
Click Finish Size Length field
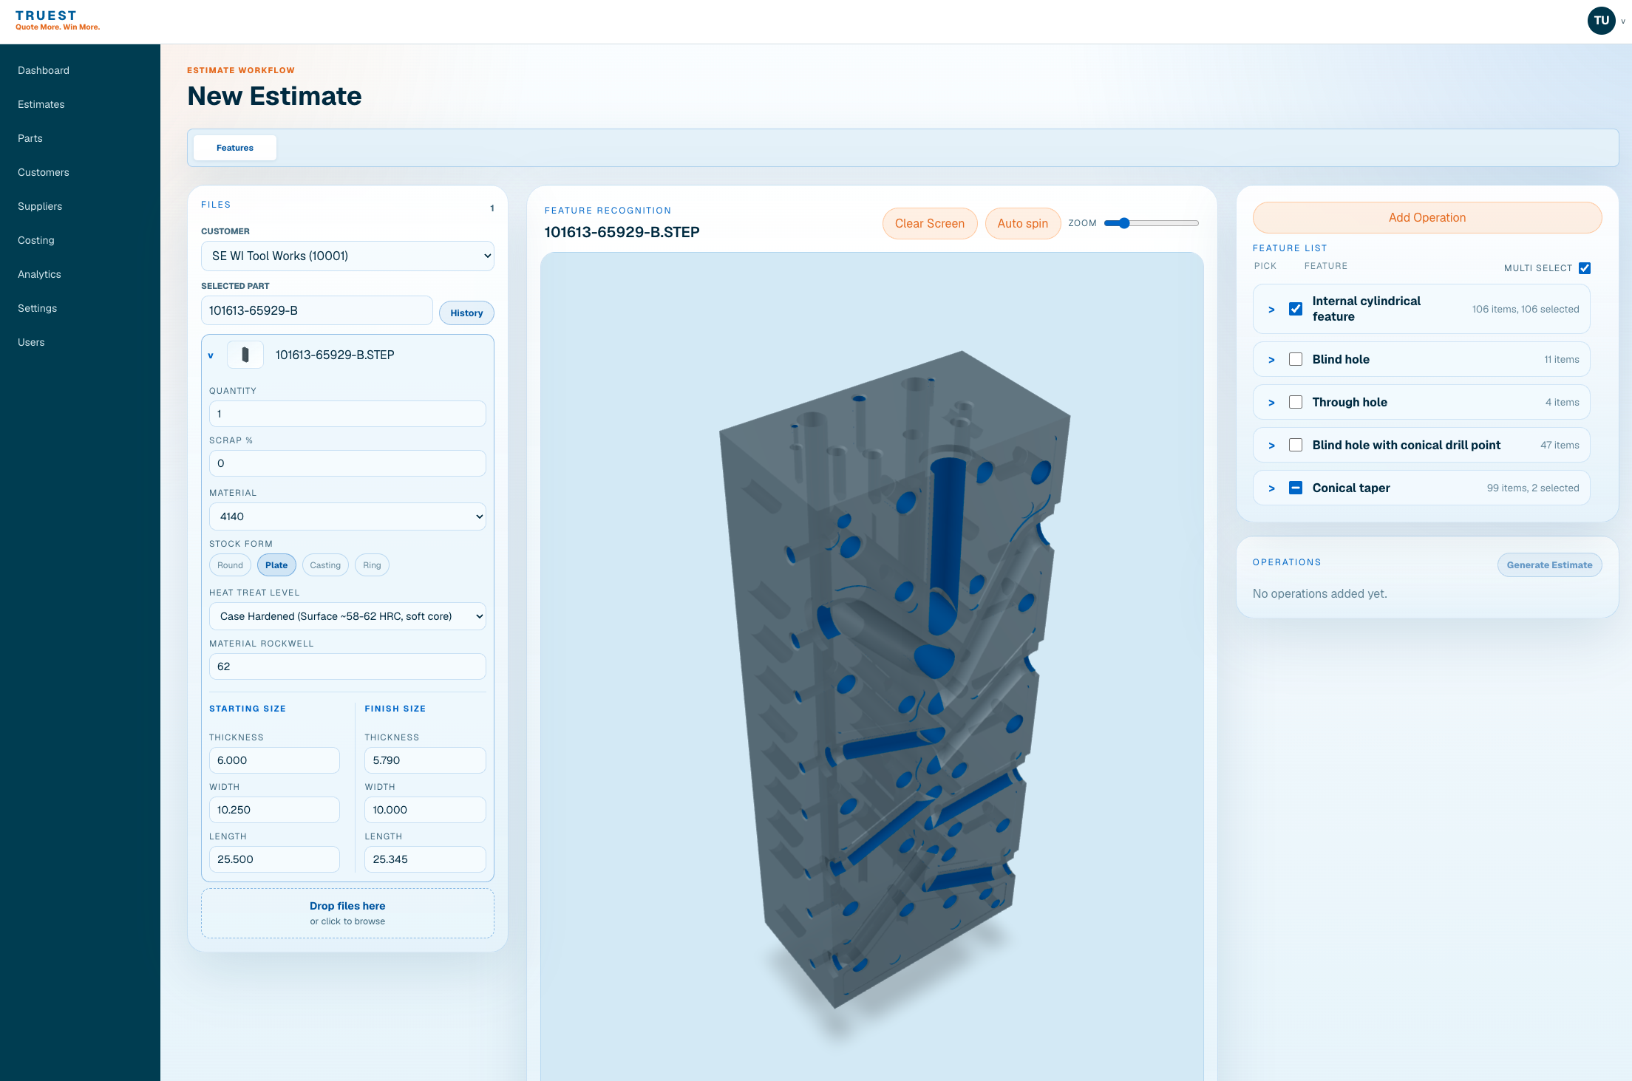pos(425,859)
